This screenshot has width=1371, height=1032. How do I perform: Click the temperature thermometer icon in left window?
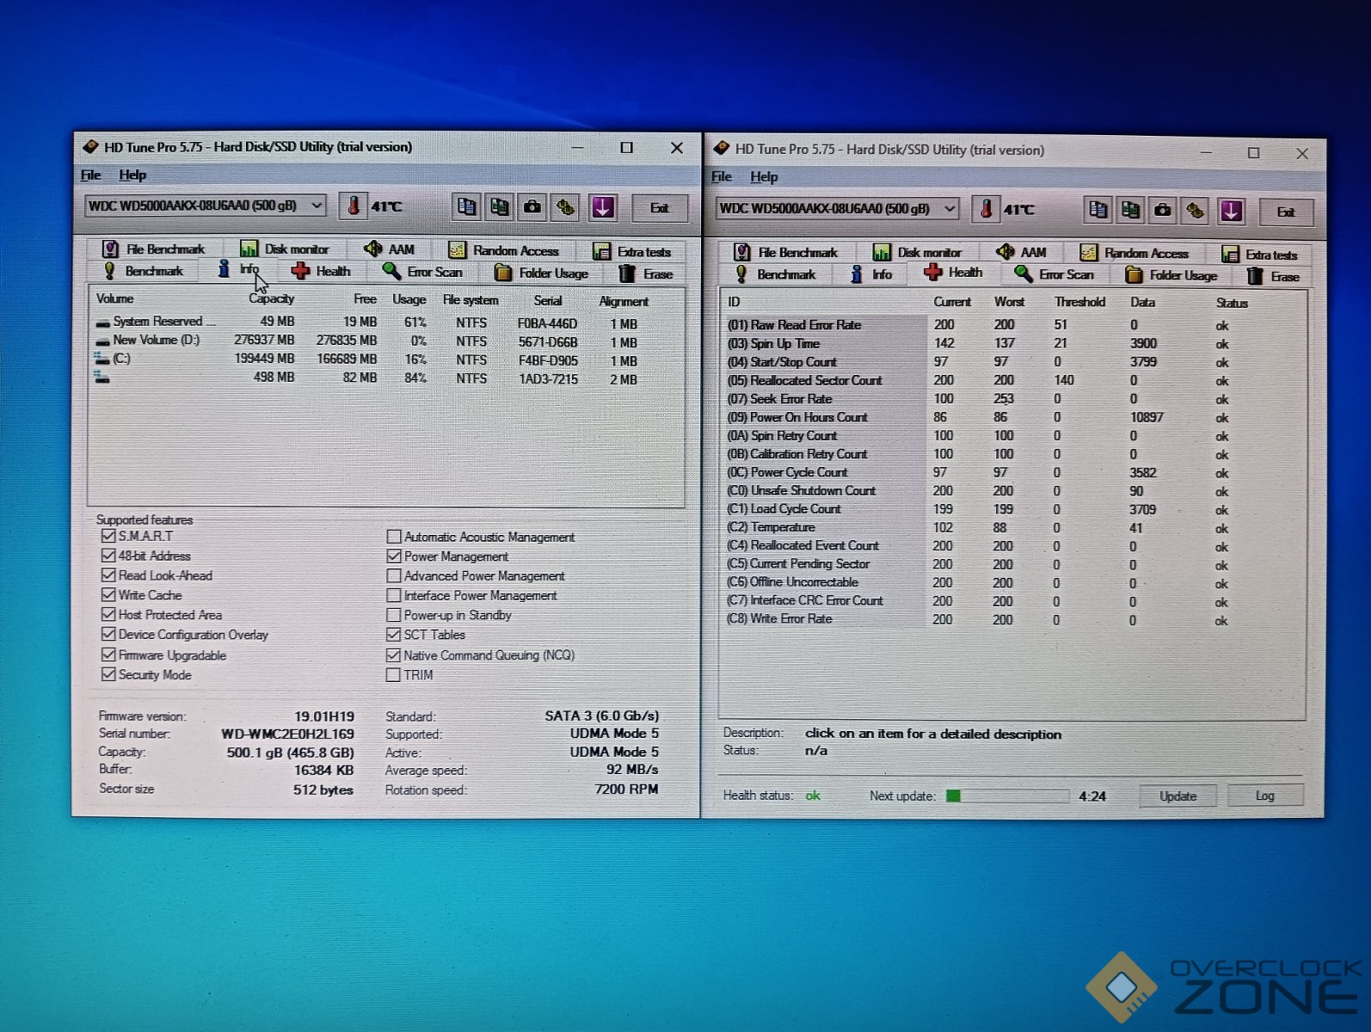tap(353, 206)
